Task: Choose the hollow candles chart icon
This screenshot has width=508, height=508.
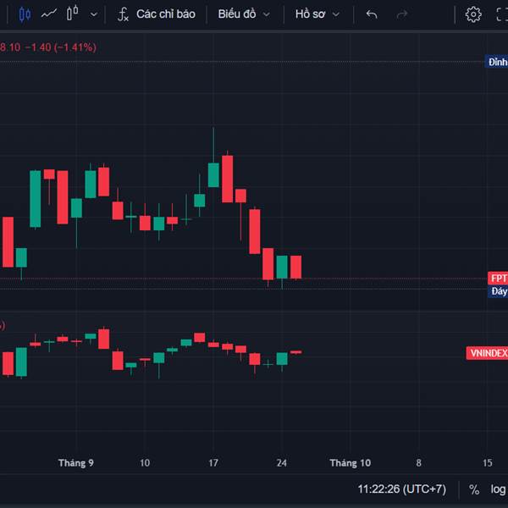Action: click(72, 14)
